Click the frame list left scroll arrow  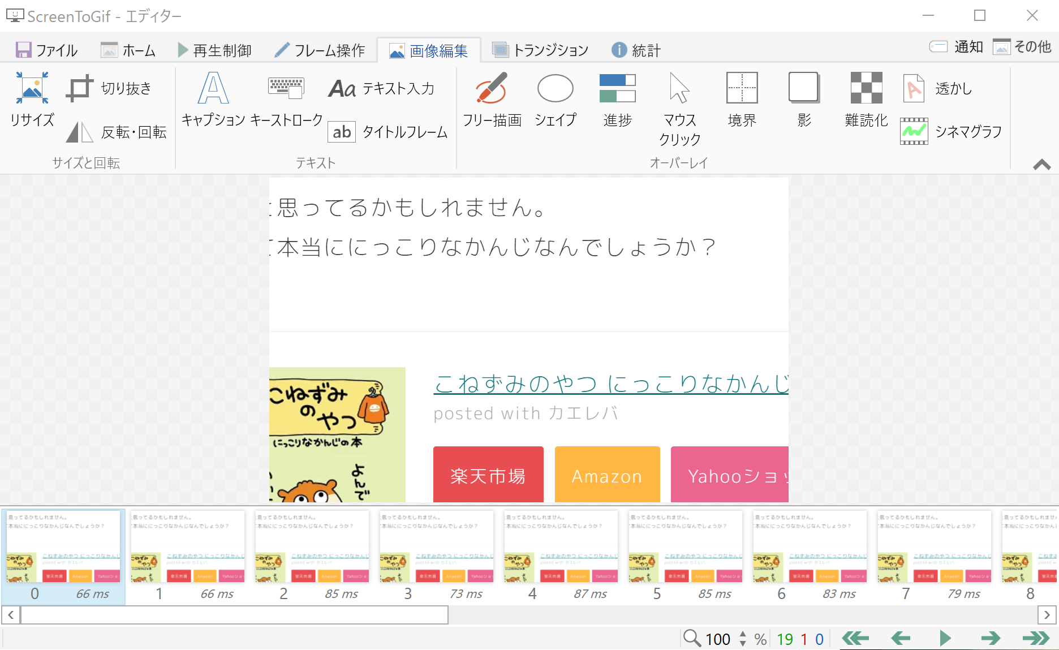11,615
